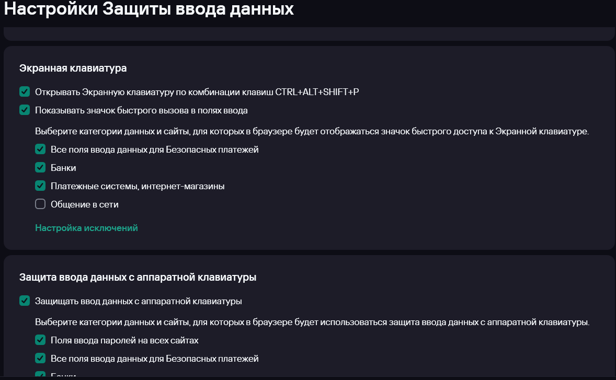The height and width of the screenshot is (380, 616).
Task: Click the 'Защита ввода данных с аппаратной клавиатуры' heading
Action: click(x=138, y=278)
